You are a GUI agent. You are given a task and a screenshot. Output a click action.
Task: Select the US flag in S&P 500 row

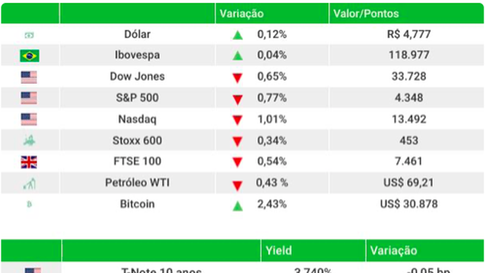(x=29, y=98)
